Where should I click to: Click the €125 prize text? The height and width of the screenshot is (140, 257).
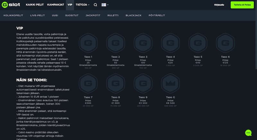[x=226, y=62]
